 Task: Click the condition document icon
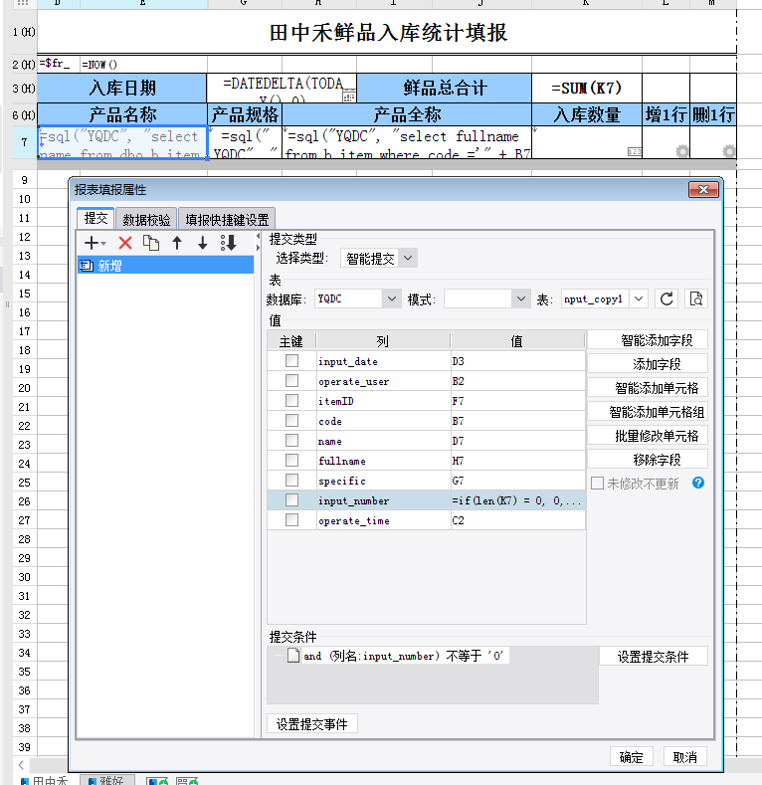click(293, 656)
